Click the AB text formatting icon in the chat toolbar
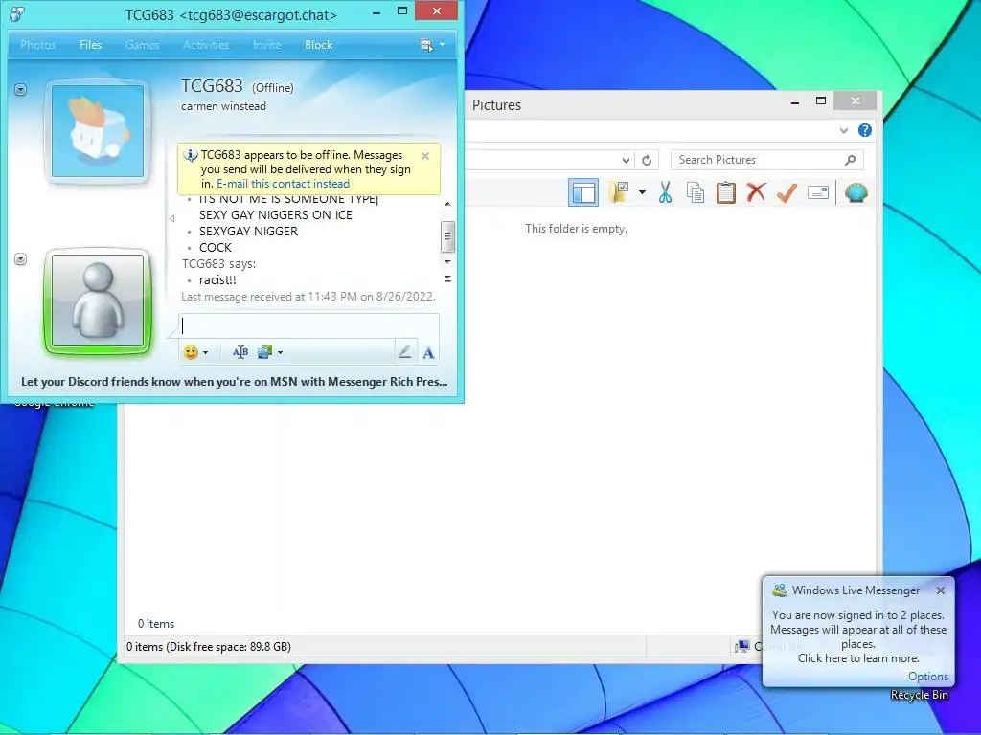This screenshot has height=735, width=981. click(240, 352)
